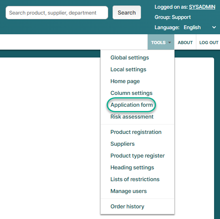Open Column settings
The image size is (220, 219).
pos(131,93)
